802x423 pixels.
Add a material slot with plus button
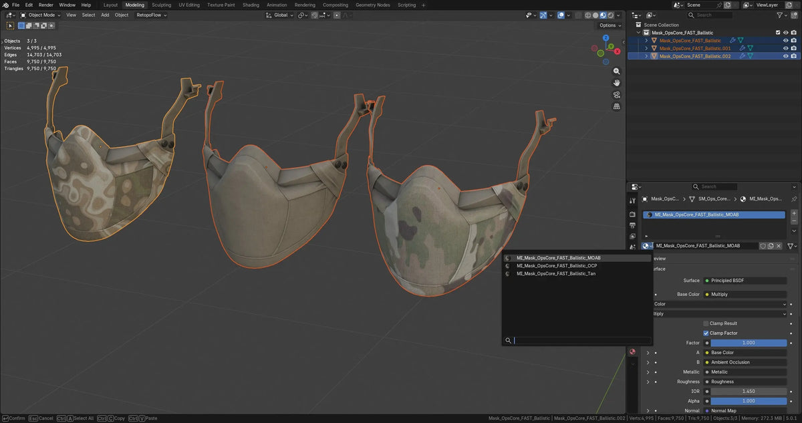tap(794, 213)
